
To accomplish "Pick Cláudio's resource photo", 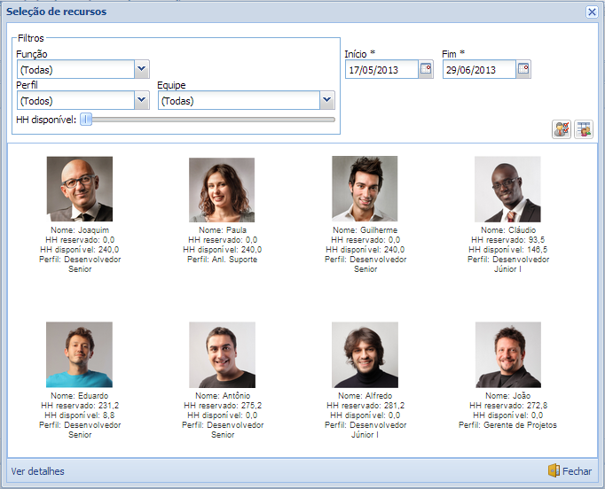I will pyautogui.click(x=507, y=190).
